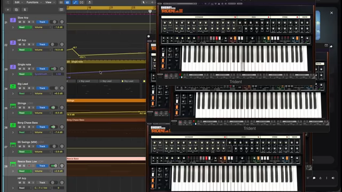This screenshot has height=192, width=342.
Task: Open Volume parameter dropdown on Borg Chase Bass
Action: point(42,132)
